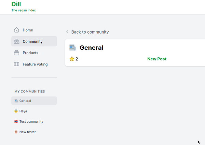
Task: Open the Products page
Action: [x=30, y=53]
